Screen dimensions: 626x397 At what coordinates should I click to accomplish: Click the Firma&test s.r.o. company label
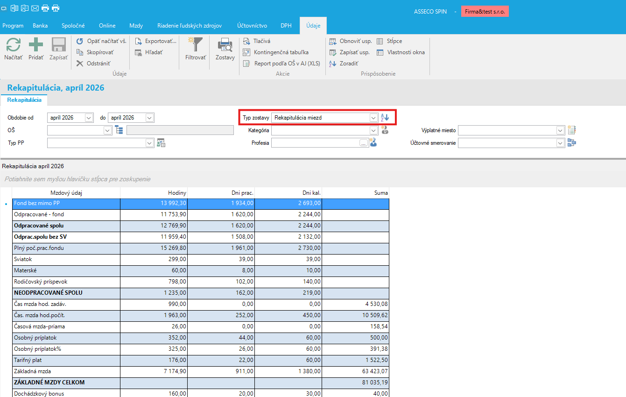[485, 11]
